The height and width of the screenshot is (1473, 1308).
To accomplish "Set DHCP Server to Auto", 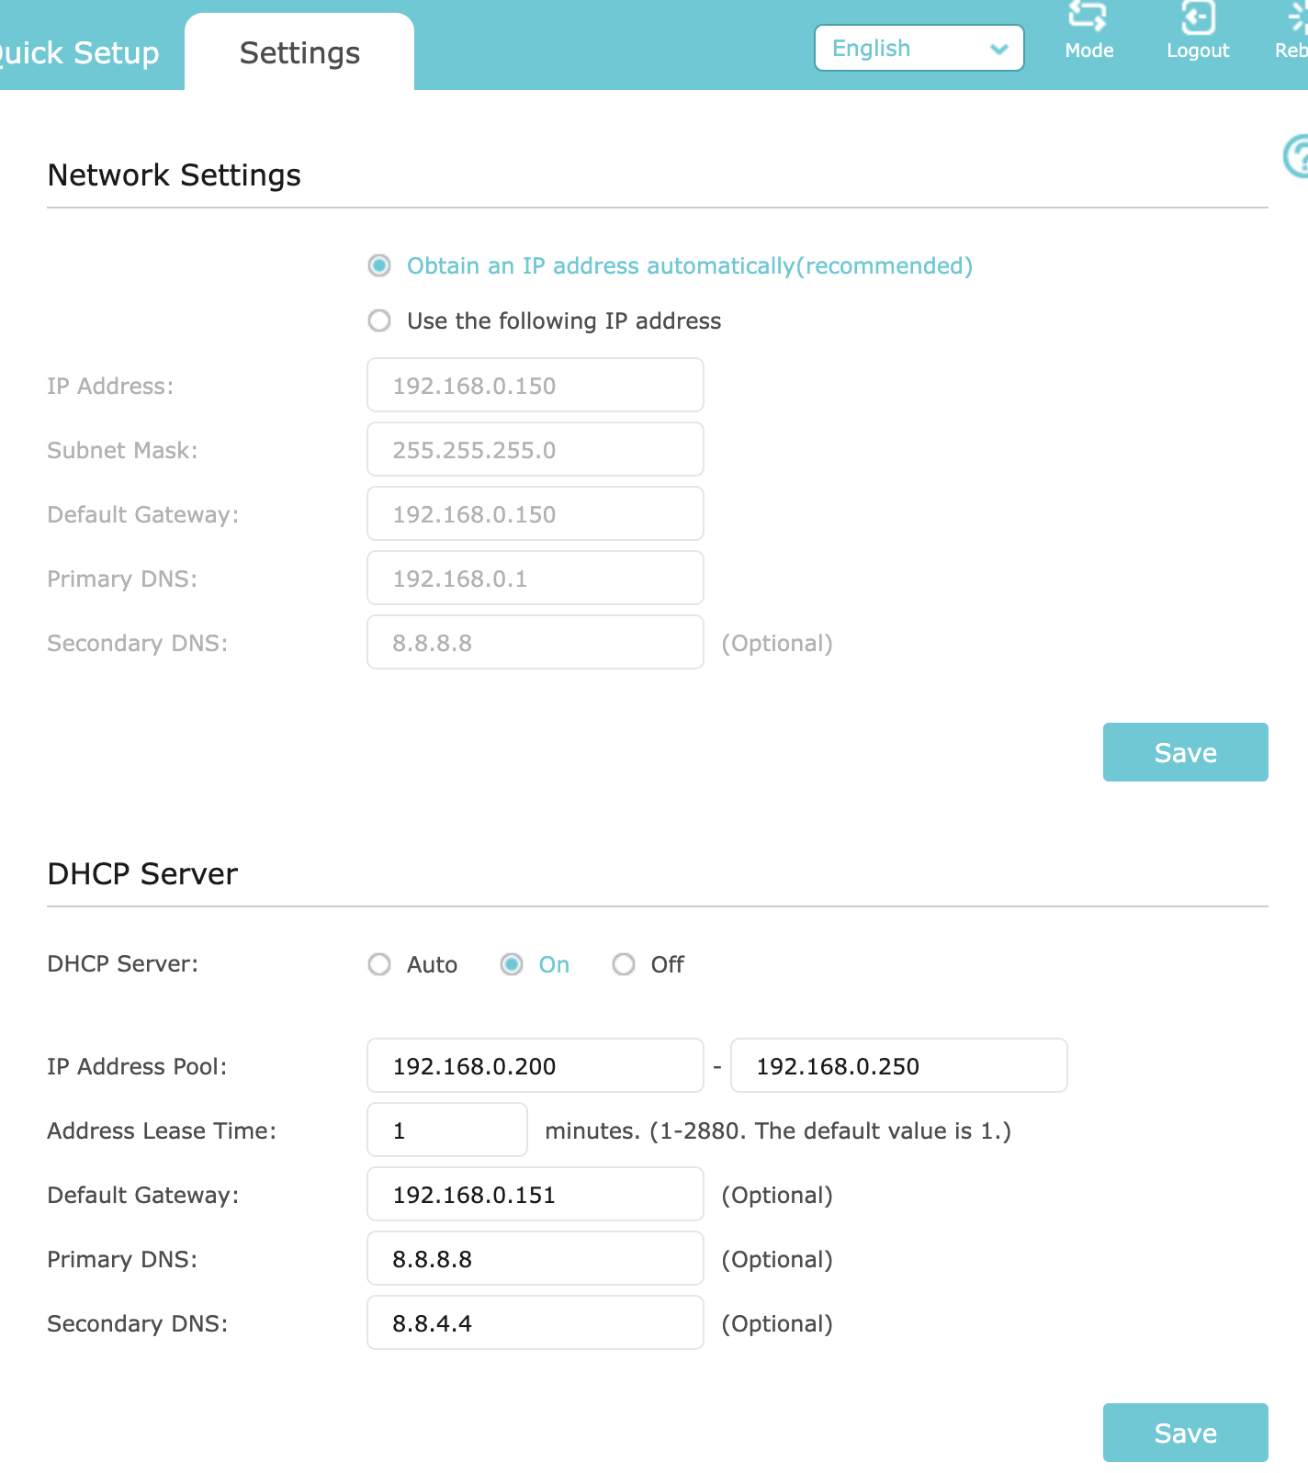I will pyautogui.click(x=379, y=965).
